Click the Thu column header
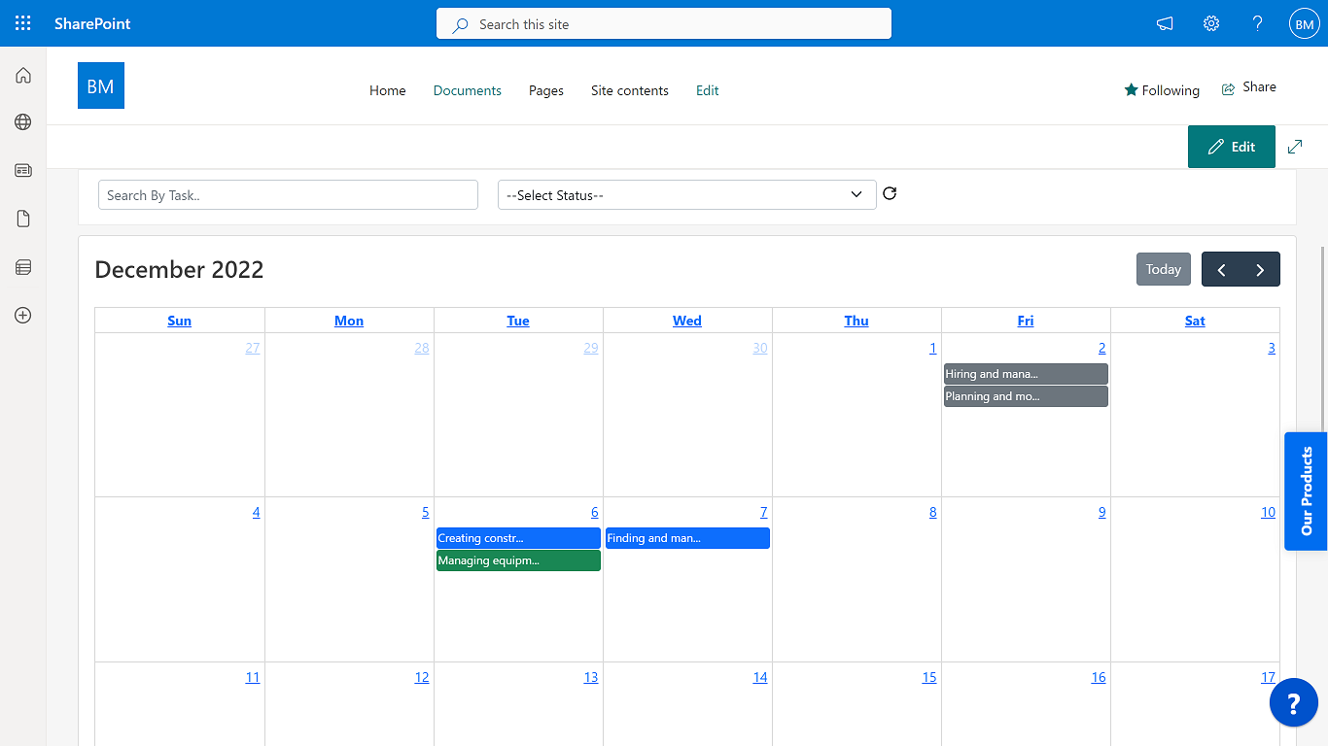Screen dimensions: 1328x746 pos(856,321)
